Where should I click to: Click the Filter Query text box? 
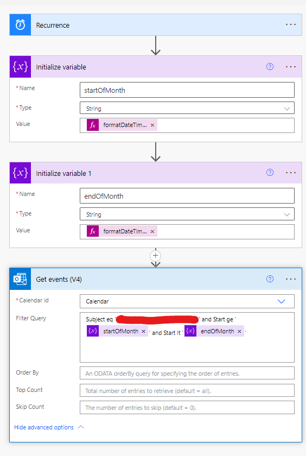[187, 337]
